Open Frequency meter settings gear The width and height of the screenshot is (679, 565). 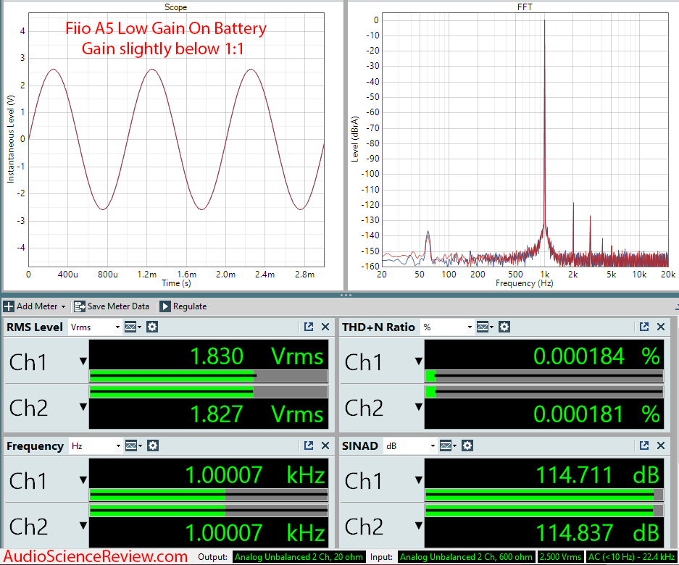pos(153,445)
